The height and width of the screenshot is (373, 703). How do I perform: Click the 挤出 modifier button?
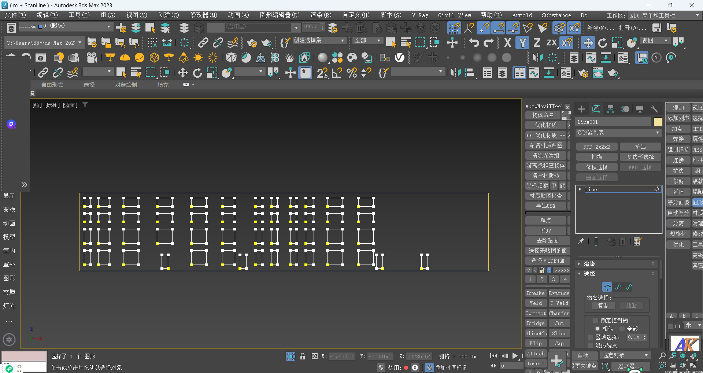pos(640,147)
